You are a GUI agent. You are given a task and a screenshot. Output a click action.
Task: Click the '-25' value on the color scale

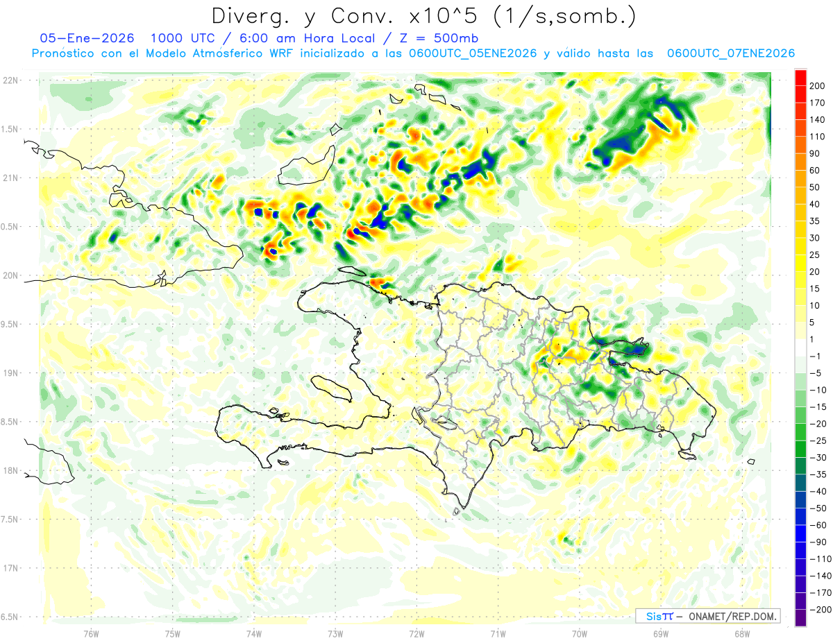tap(819, 440)
